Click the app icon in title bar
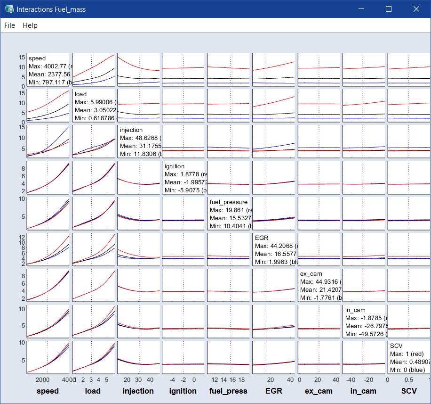 click(x=9, y=9)
